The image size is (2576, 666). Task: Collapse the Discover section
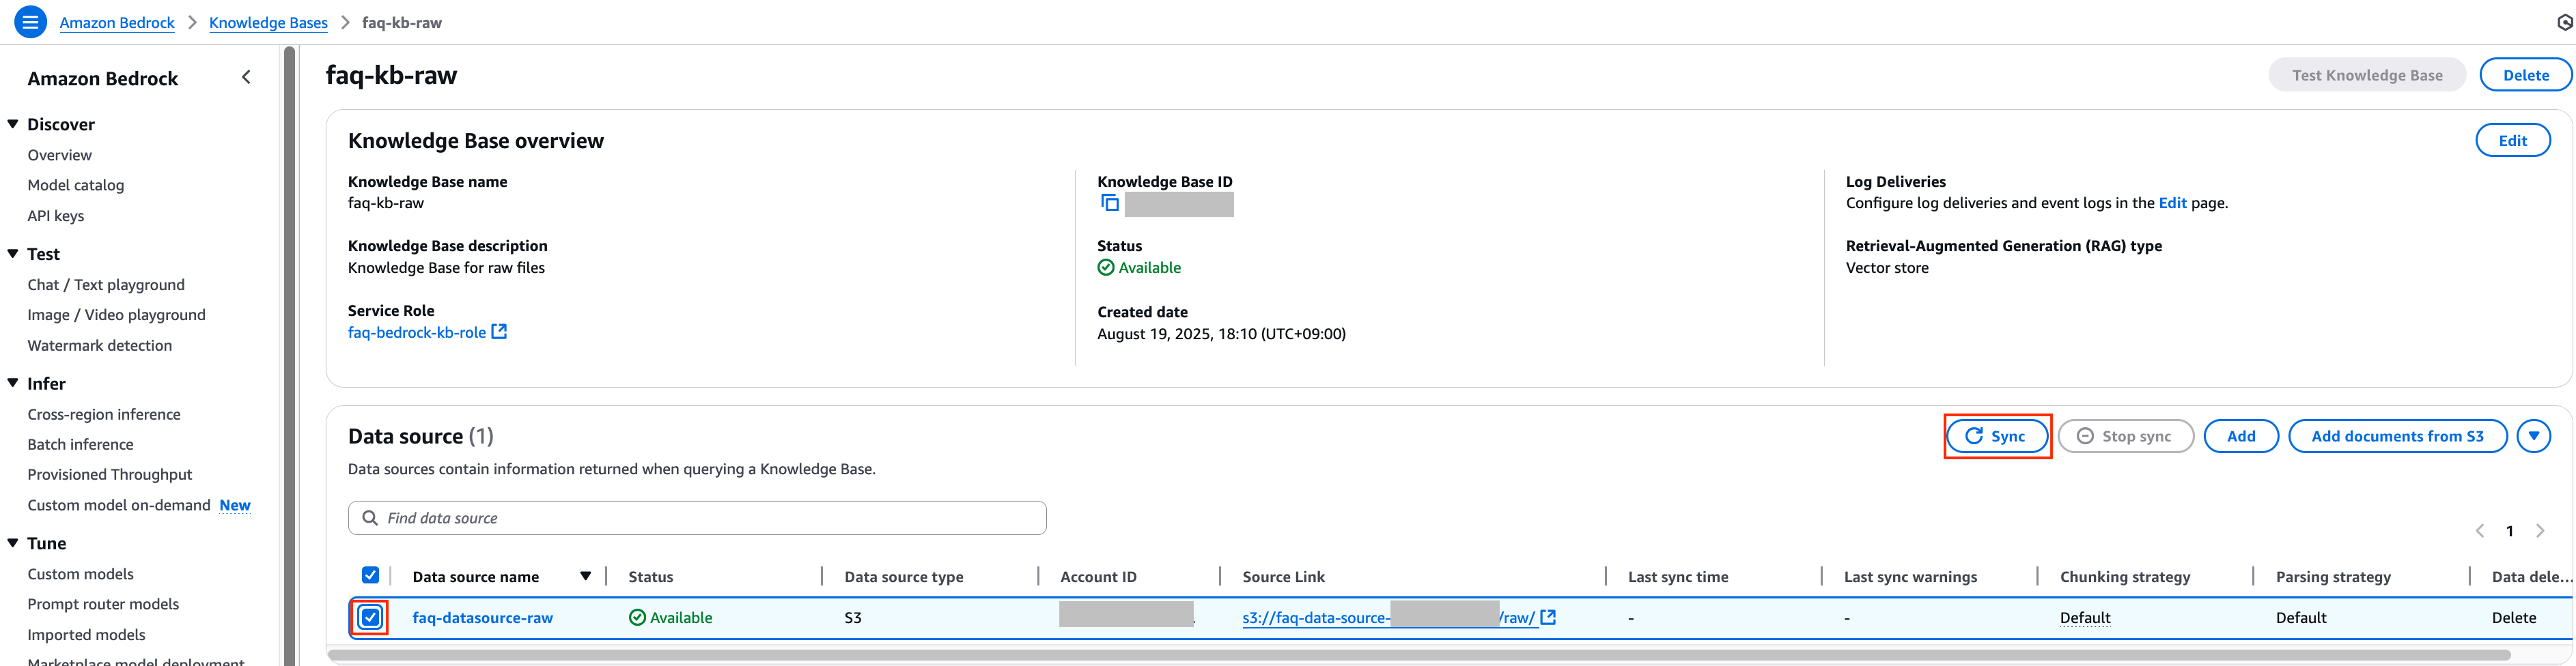click(13, 124)
